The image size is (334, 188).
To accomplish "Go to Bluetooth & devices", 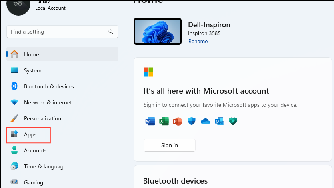I will [x=62, y=86].
